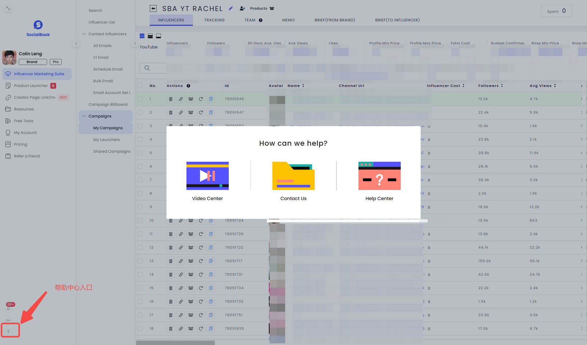Screen dimensions: 587x345
Task: Open Influencer Marketing Suite menu
Action: tap(37, 74)
